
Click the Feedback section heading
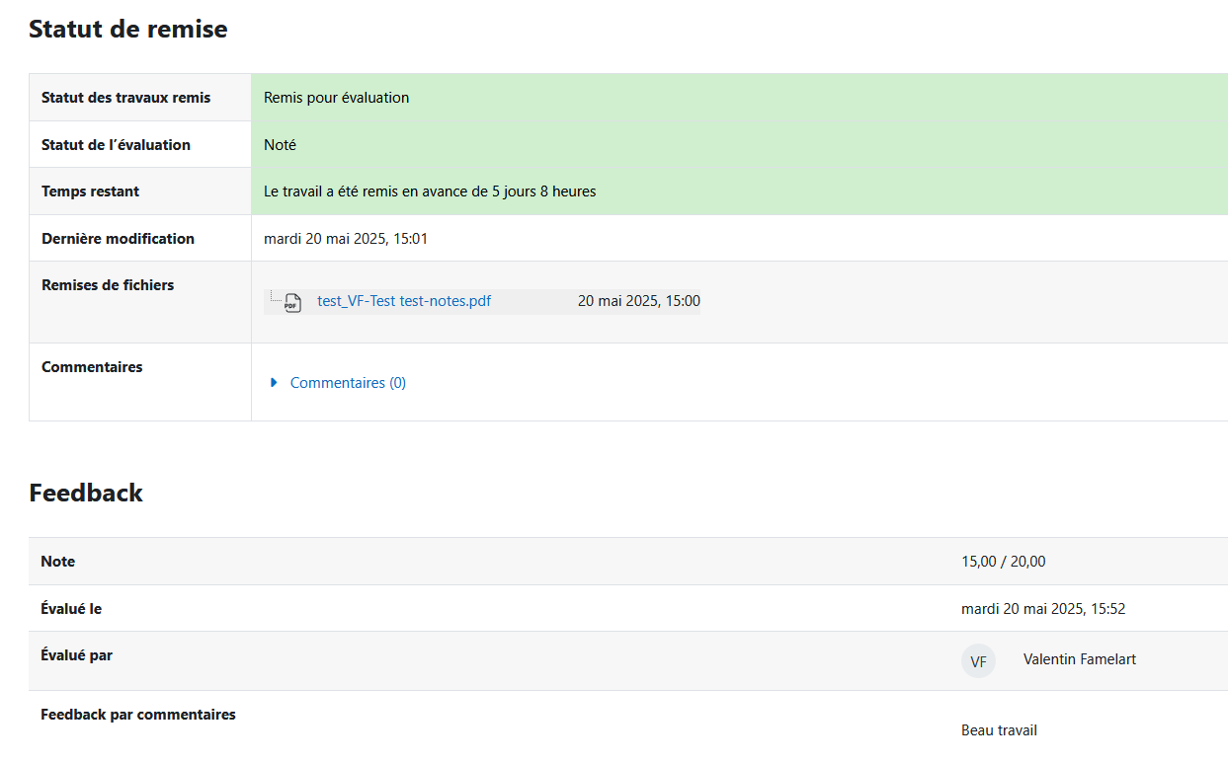[86, 493]
